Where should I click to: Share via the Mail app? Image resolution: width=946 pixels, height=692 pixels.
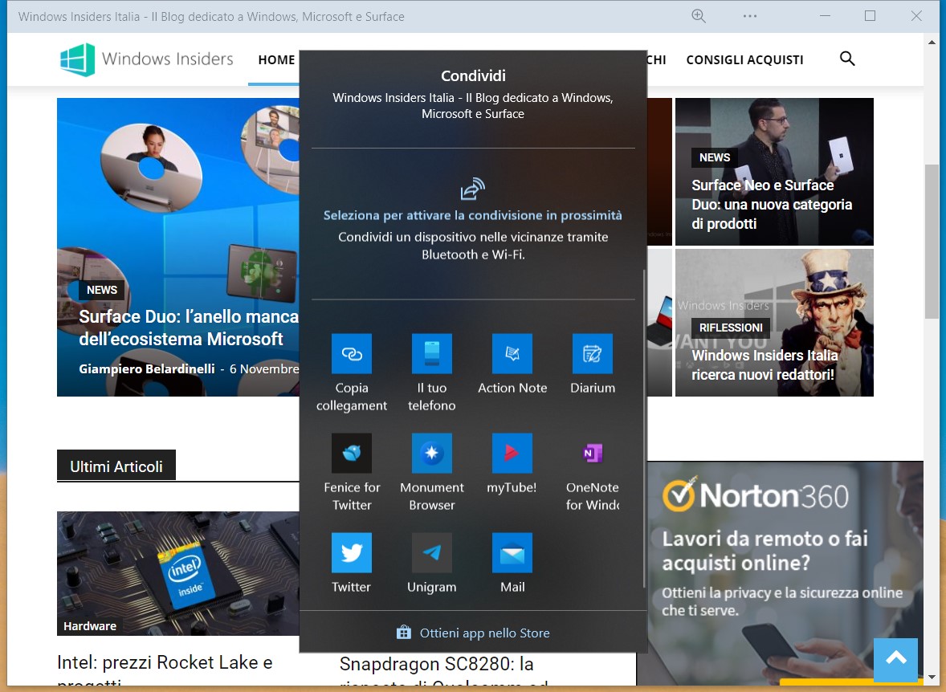tap(512, 552)
